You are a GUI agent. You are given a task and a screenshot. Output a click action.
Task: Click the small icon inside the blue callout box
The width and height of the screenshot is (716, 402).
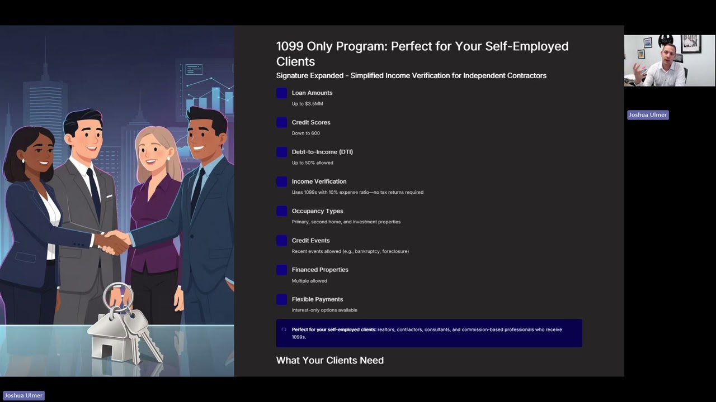(x=284, y=329)
